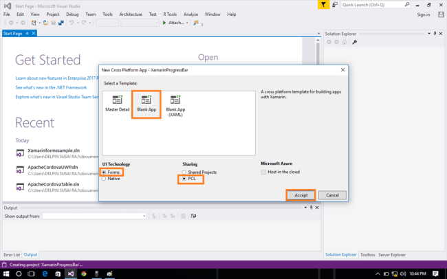Click the Redo toolbar icon

pos(84,23)
